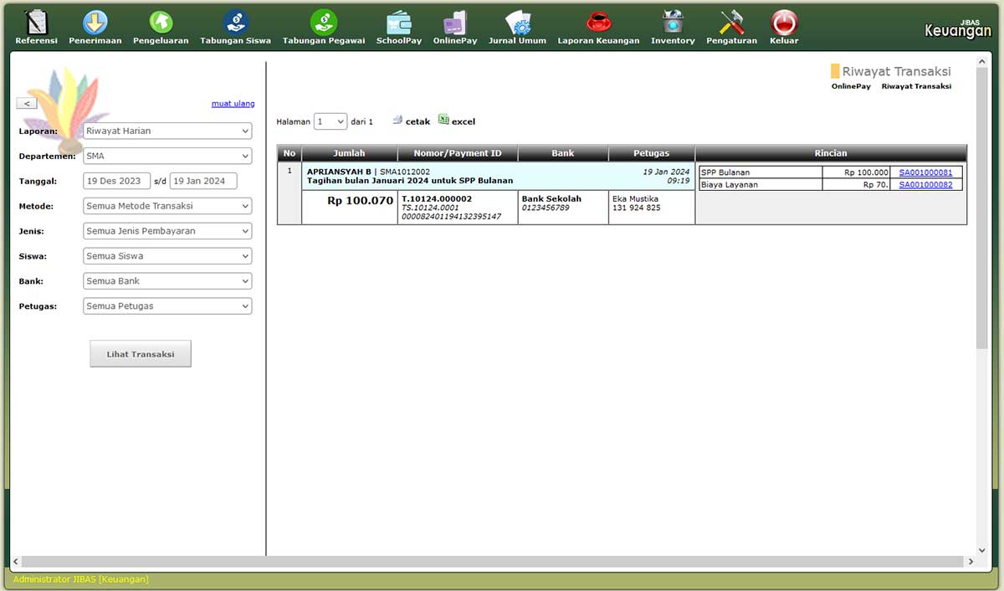The height and width of the screenshot is (591, 1004).
Task: Click the start date field 19 Des 2023
Action: point(116,181)
